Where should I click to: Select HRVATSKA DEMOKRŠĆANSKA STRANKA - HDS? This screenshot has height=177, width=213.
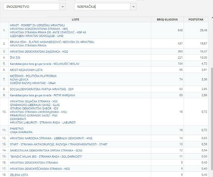40,169
